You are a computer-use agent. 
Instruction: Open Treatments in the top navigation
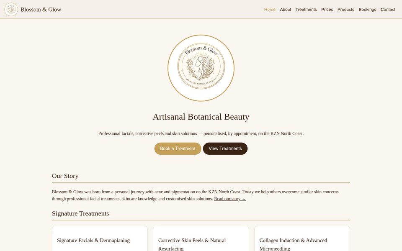click(306, 10)
